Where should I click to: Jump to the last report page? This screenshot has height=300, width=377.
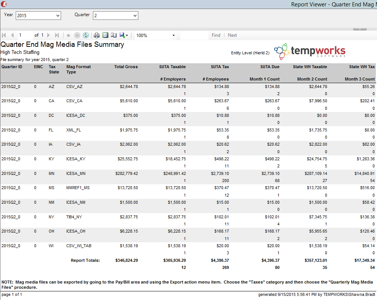pos(57,35)
